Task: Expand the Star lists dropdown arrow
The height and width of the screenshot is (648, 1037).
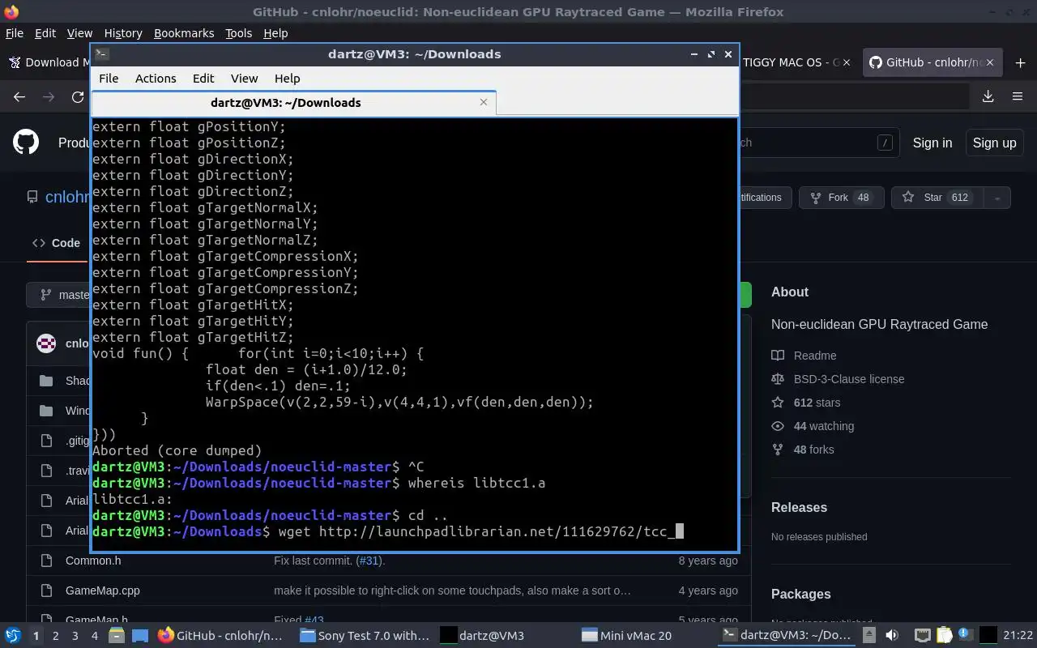Action: click(997, 198)
